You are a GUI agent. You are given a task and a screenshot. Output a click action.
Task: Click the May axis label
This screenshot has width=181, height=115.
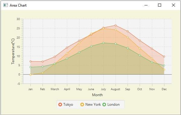tap(79, 89)
